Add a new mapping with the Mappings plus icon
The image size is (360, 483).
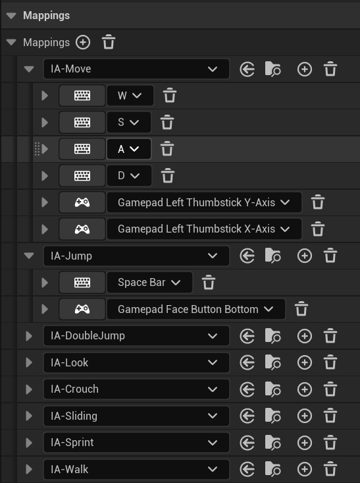coord(83,42)
